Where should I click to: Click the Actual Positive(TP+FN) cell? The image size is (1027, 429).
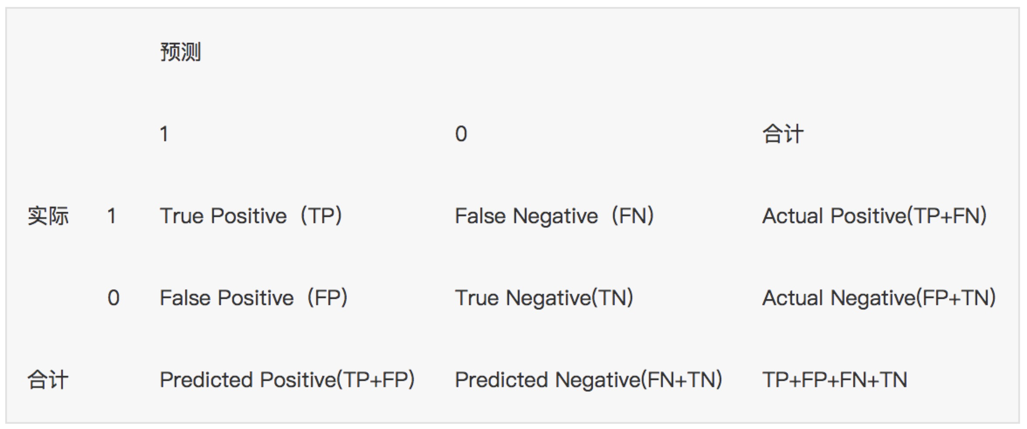pyautogui.click(x=875, y=216)
